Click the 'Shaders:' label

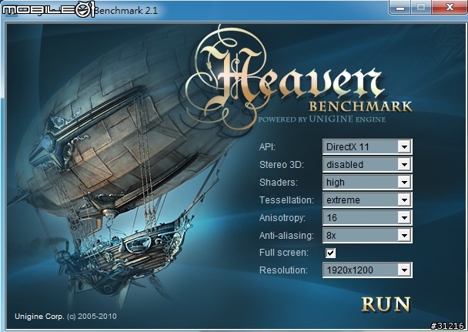279,183
